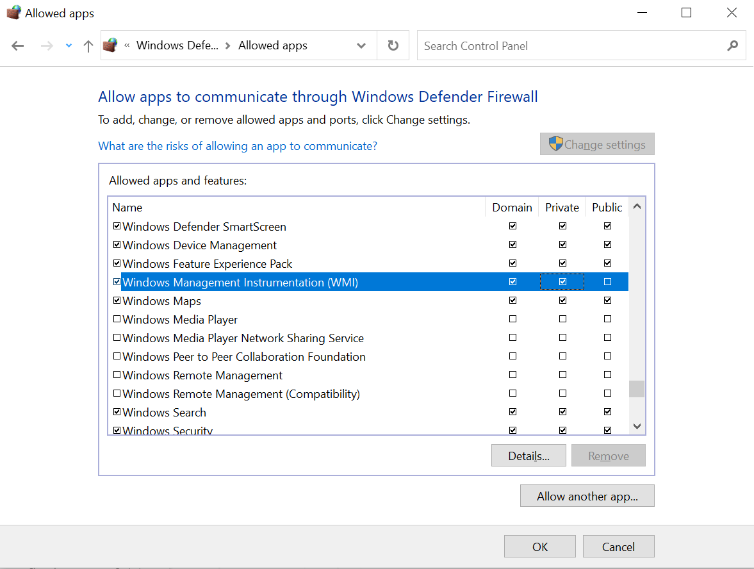Go back with the left arrow icon
Viewport: 754px width, 569px height.
click(x=18, y=45)
